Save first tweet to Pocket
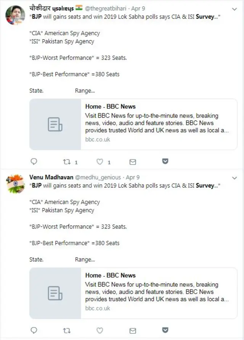The width and height of the screenshot is (244, 340). tap(165, 161)
